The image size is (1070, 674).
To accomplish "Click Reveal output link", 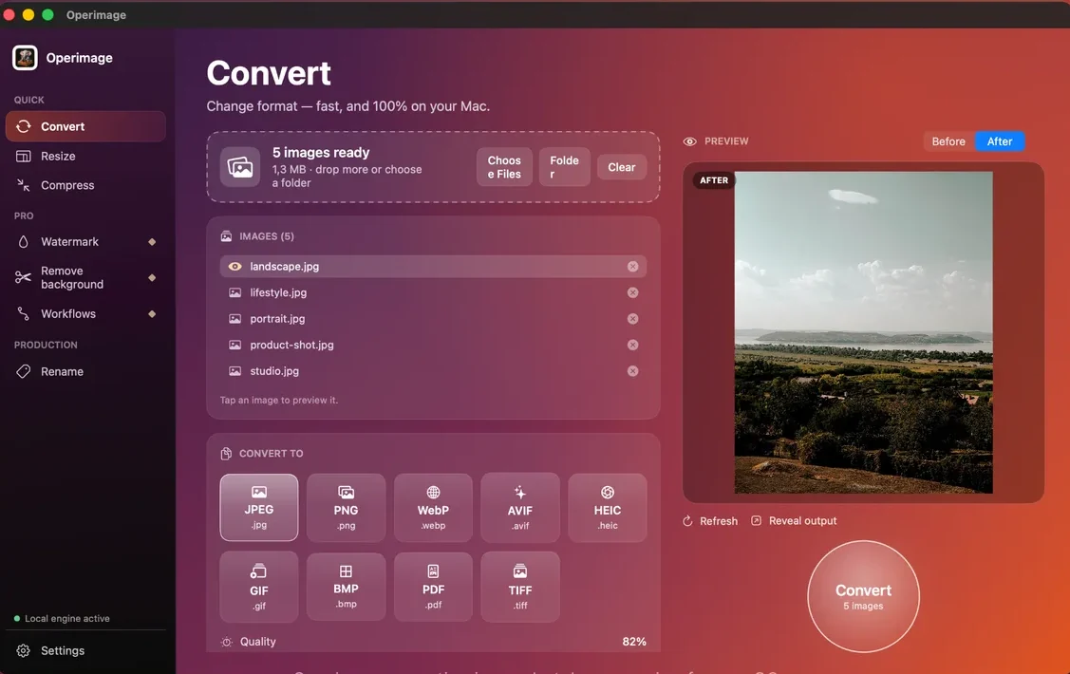I will (794, 521).
